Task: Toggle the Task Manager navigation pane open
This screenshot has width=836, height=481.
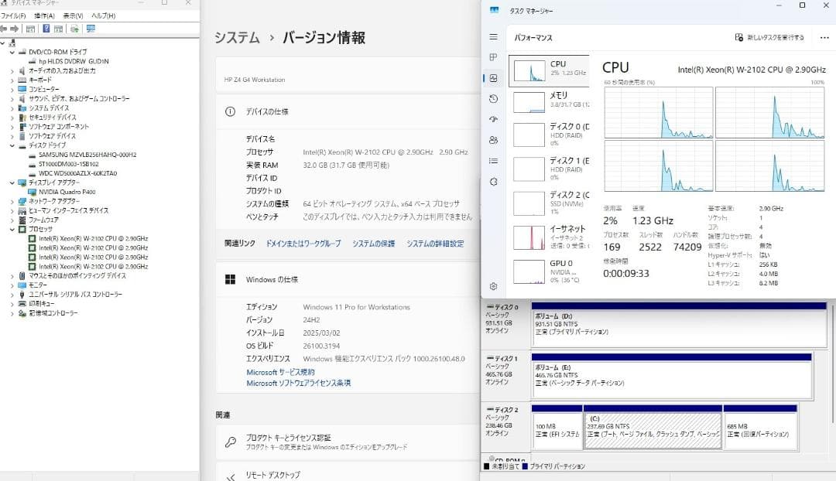Action: (493, 36)
